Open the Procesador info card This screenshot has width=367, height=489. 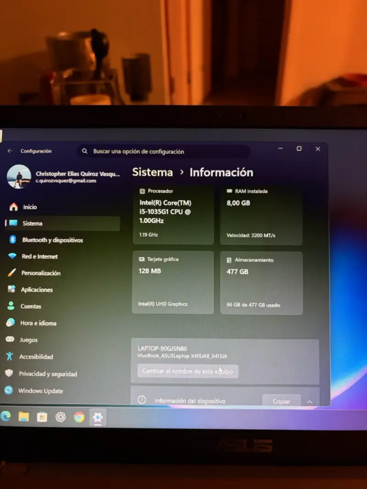point(173,214)
